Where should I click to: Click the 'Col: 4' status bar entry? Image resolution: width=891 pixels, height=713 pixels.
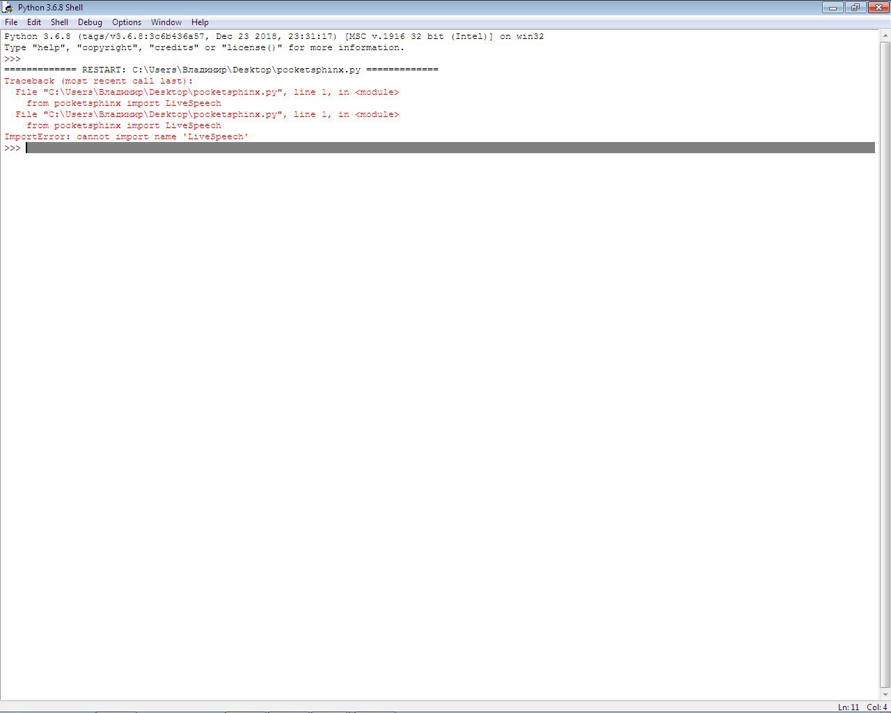877,707
